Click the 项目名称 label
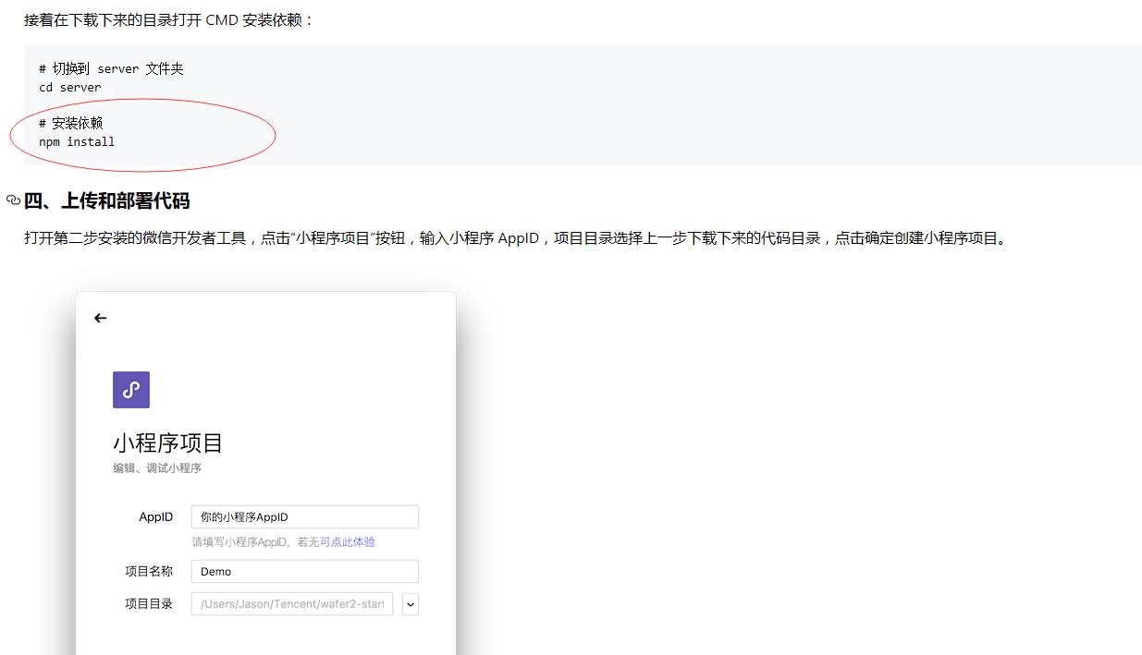 tap(149, 571)
